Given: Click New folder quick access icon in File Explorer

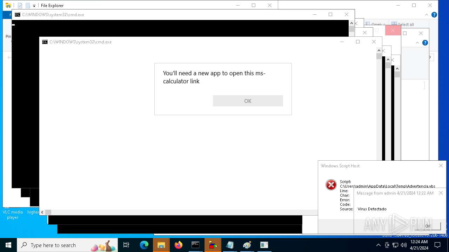Looking at the screenshot, I should (x=28, y=6).
